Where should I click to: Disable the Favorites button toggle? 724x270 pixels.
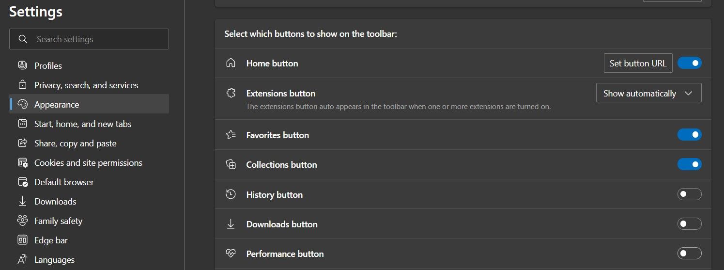[x=689, y=134]
